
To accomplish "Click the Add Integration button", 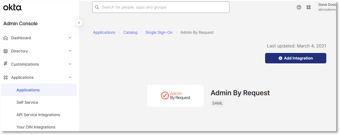I will pos(296,58).
